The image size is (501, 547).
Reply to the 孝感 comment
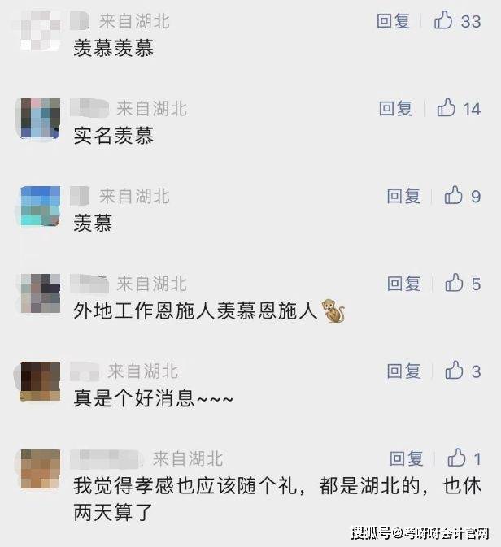click(406, 458)
